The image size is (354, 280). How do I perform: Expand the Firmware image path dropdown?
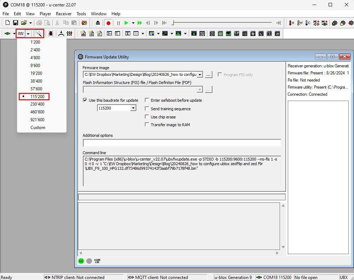pyautogui.click(x=200, y=75)
